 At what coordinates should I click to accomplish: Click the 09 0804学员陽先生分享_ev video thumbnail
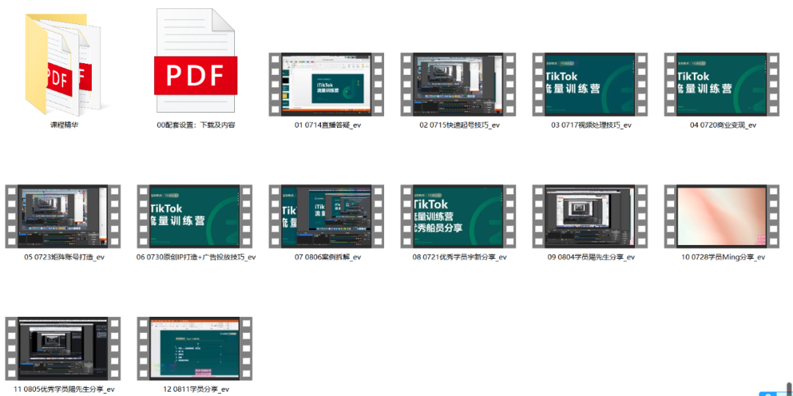[x=590, y=216]
